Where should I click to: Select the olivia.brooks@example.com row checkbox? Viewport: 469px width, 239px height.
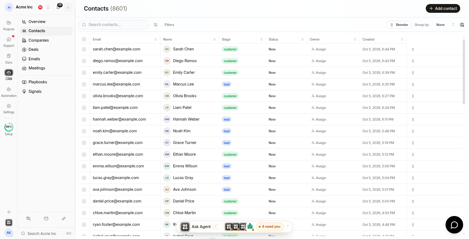click(x=84, y=96)
